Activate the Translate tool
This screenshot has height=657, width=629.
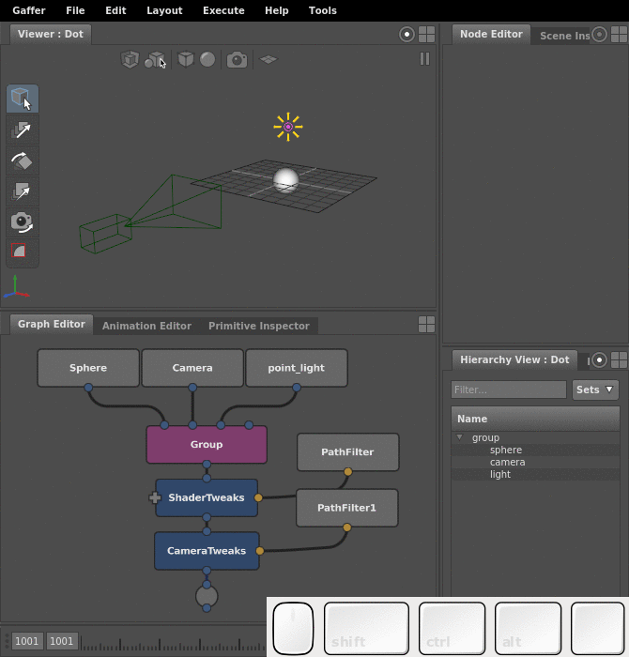pyautogui.click(x=23, y=130)
